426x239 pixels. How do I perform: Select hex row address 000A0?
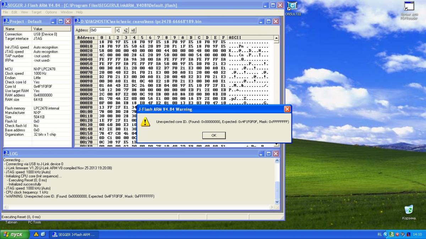pos(86,85)
